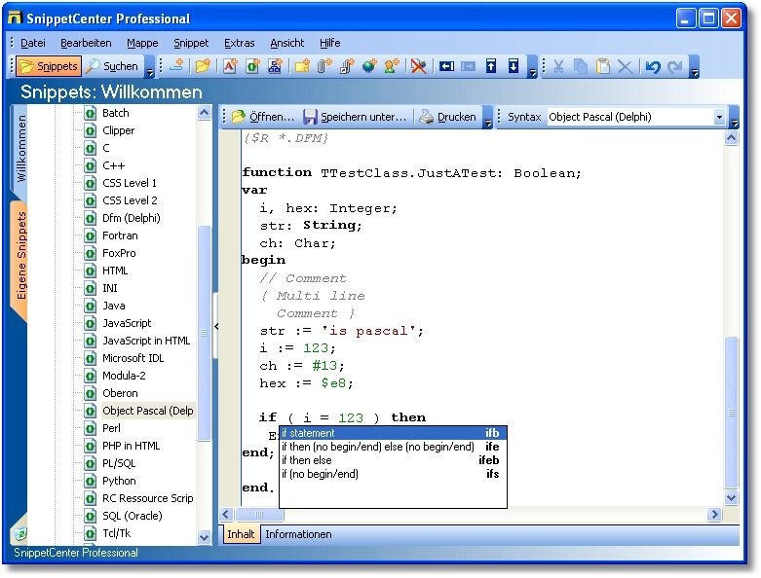Select Clipper in the snippet tree
Screen dimensions: 761x578
[118, 130]
